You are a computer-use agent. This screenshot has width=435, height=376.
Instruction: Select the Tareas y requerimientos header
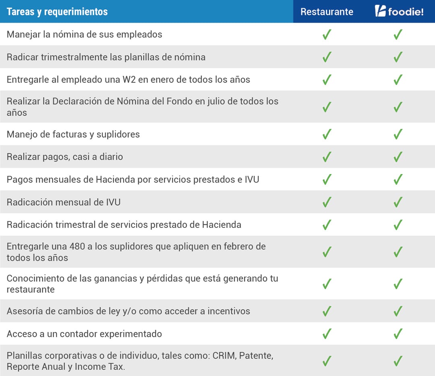point(57,12)
